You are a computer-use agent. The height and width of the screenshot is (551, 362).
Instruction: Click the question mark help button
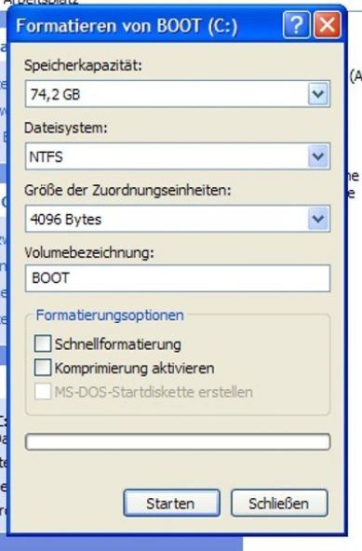pos(297,24)
